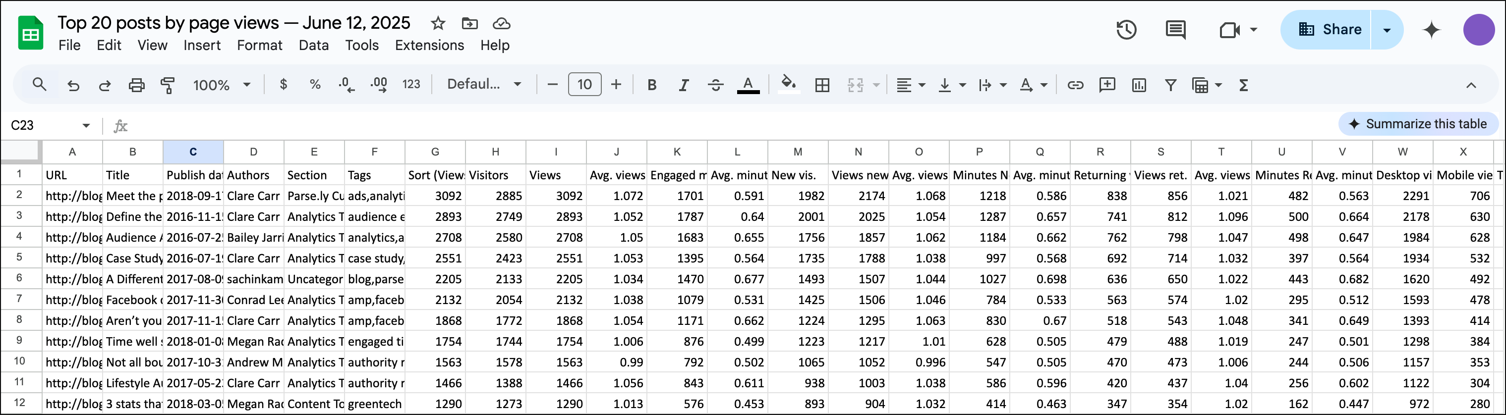This screenshot has height=415, width=1506.
Task: Print the spreadsheet
Action: pos(136,85)
